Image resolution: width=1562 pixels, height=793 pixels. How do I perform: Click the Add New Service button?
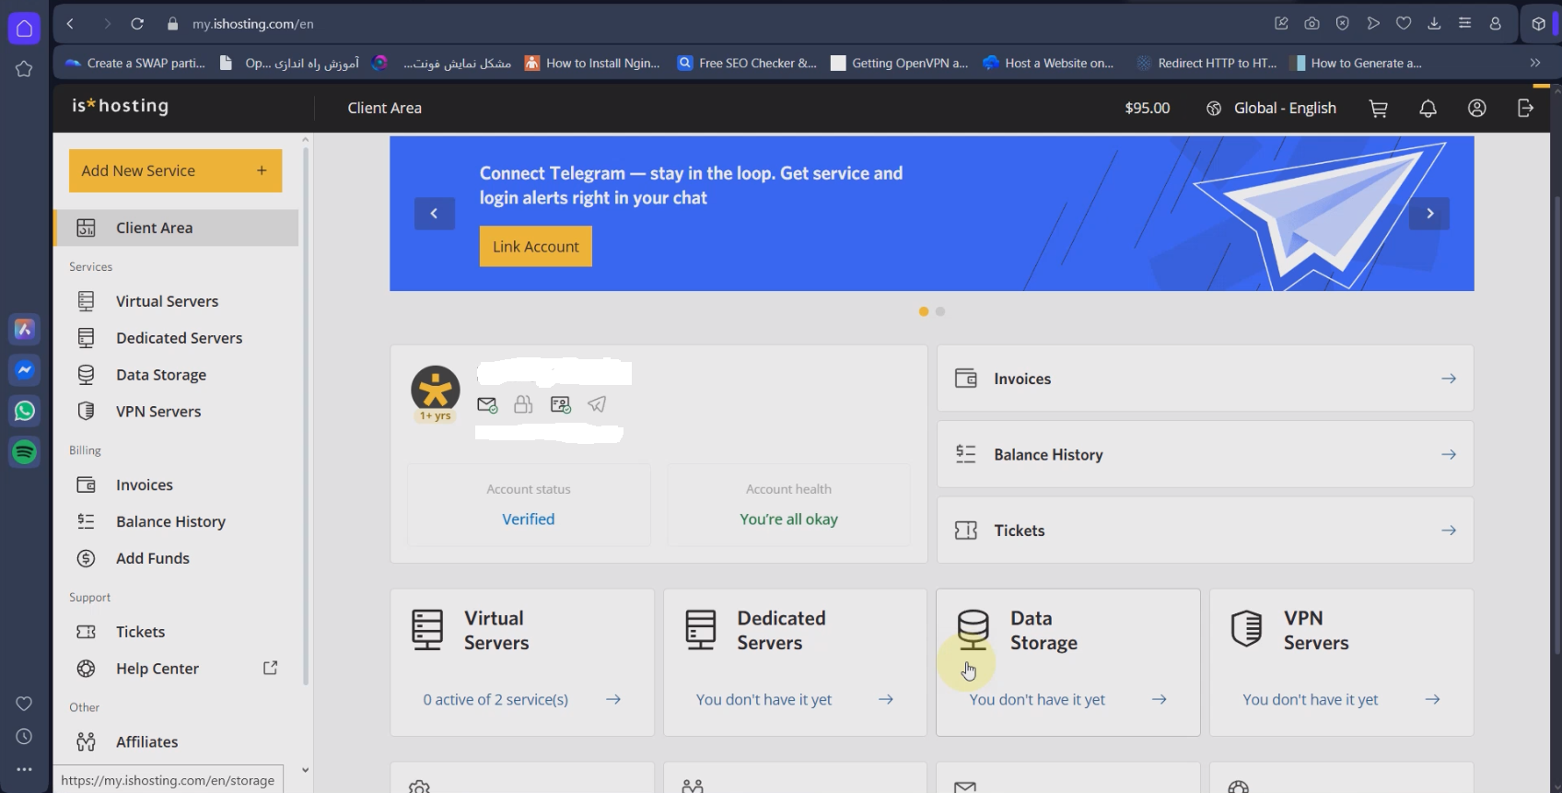(x=175, y=171)
